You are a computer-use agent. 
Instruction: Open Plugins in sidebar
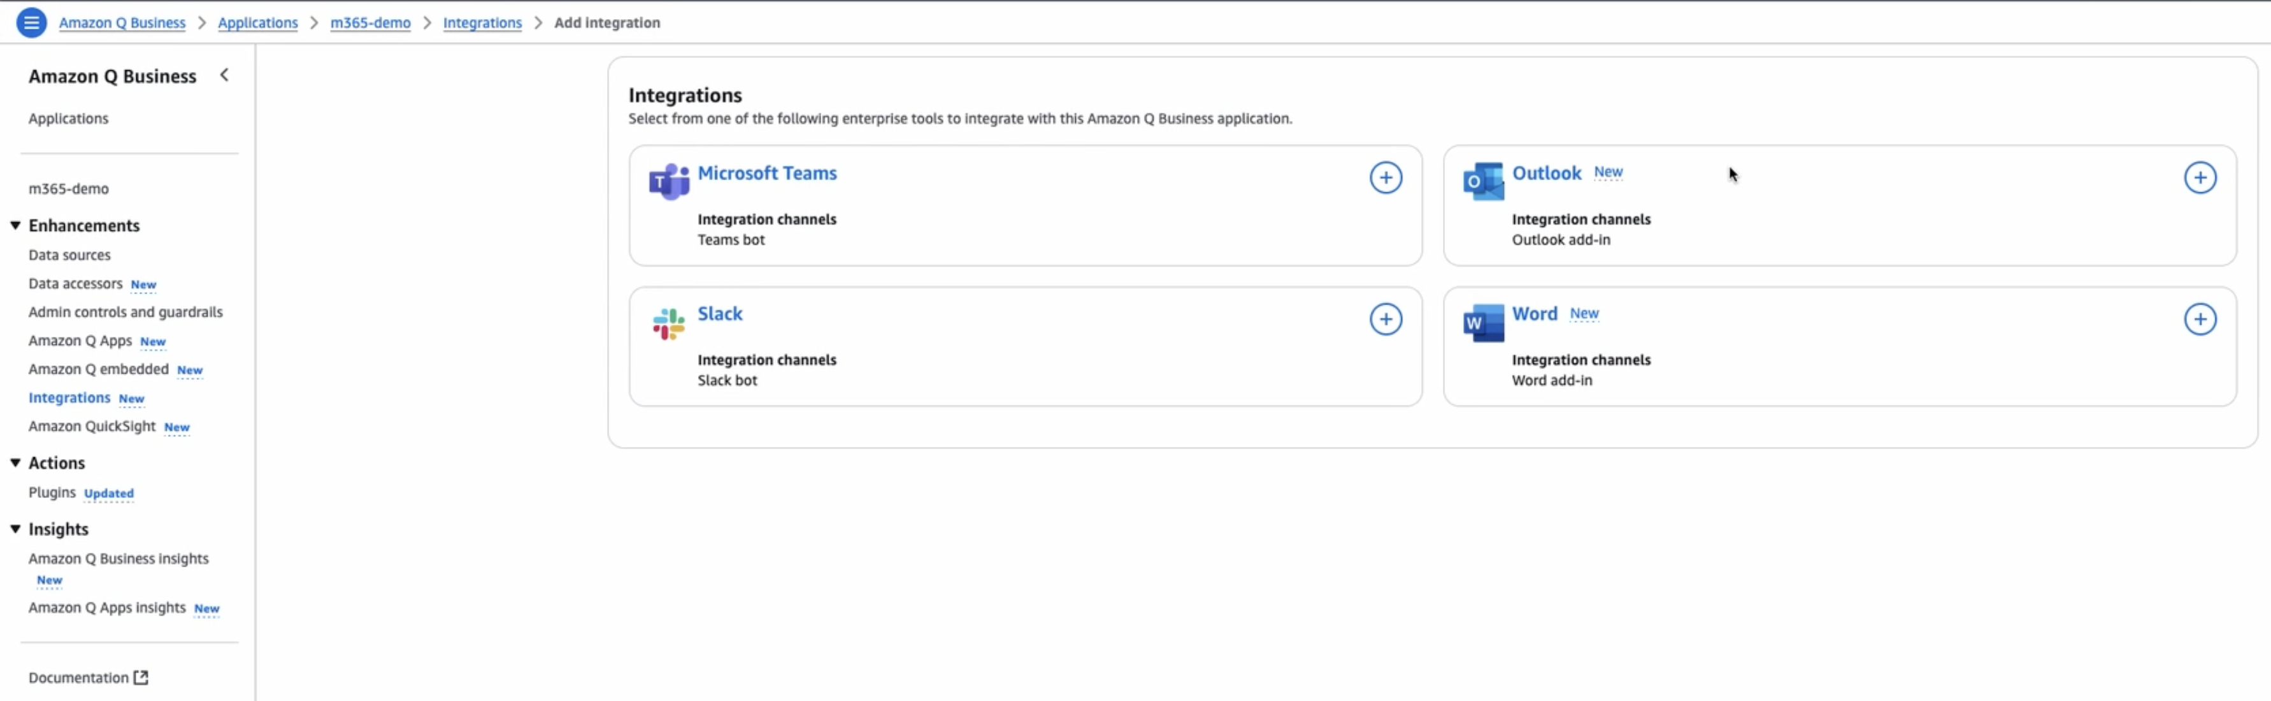click(x=51, y=492)
